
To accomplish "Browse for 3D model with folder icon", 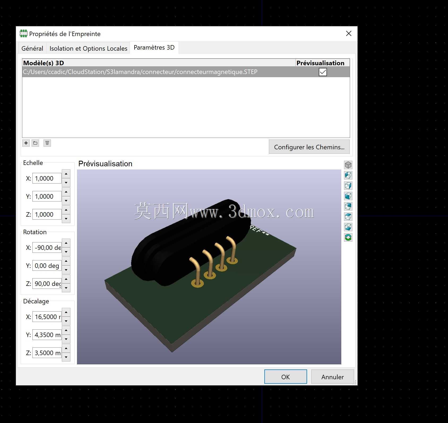I will pyautogui.click(x=35, y=143).
